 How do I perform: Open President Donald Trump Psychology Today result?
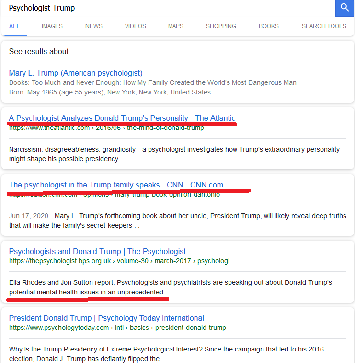[106, 318]
